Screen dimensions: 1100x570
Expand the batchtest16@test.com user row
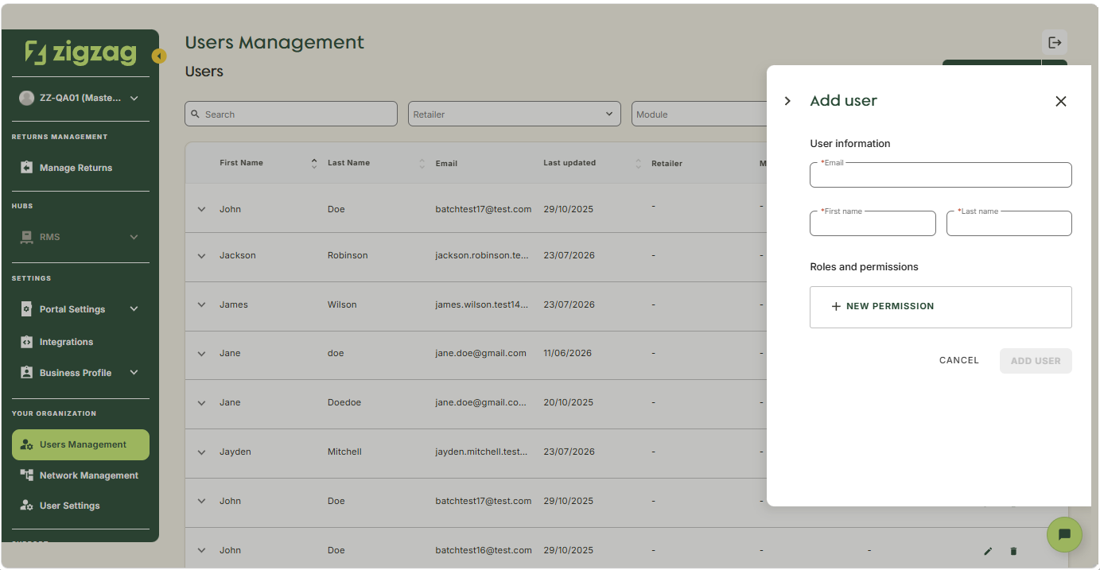(x=201, y=550)
